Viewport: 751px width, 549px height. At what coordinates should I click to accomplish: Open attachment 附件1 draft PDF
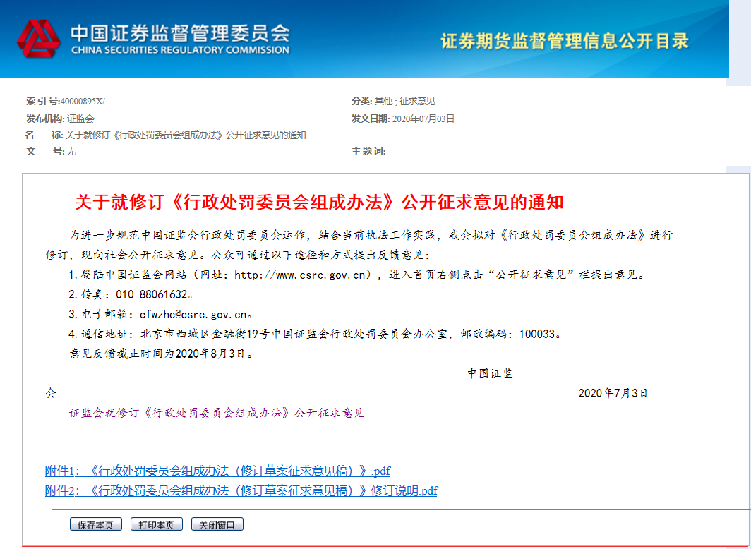click(x=217, y=471)
